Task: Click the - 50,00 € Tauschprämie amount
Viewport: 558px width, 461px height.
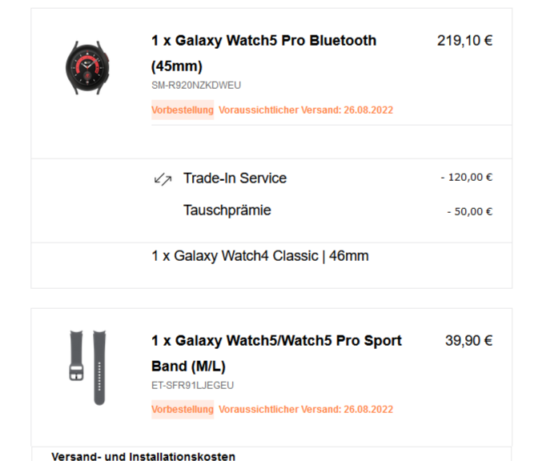Action: click(x=469, y=212)
